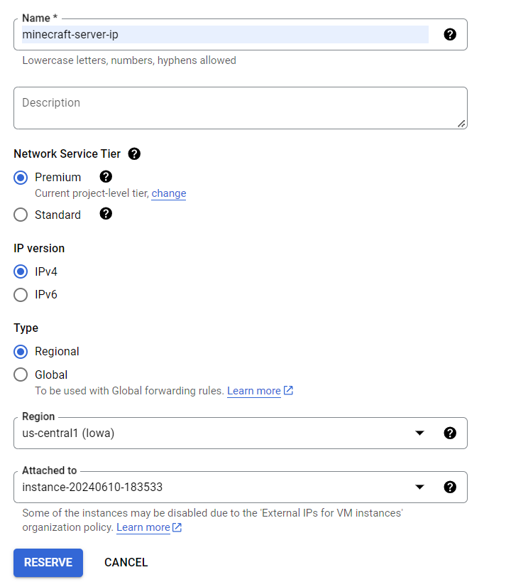Open the project-level tier change link
This screenshot has height=582, width=506.
(x=168, y=193)
